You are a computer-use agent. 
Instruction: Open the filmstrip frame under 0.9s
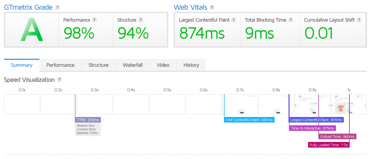[312, 104]
